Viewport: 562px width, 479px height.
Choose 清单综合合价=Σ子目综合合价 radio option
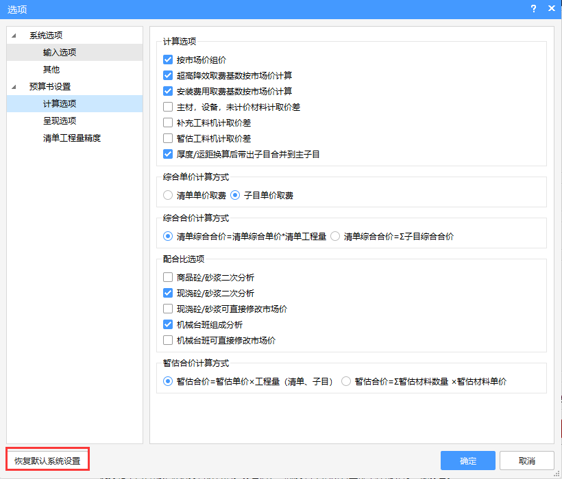click(x=335, y=237)
